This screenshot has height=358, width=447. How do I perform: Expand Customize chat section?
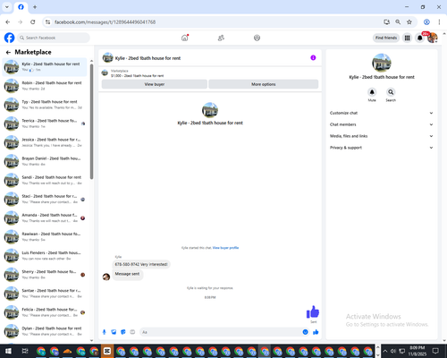tap(382, 113)
